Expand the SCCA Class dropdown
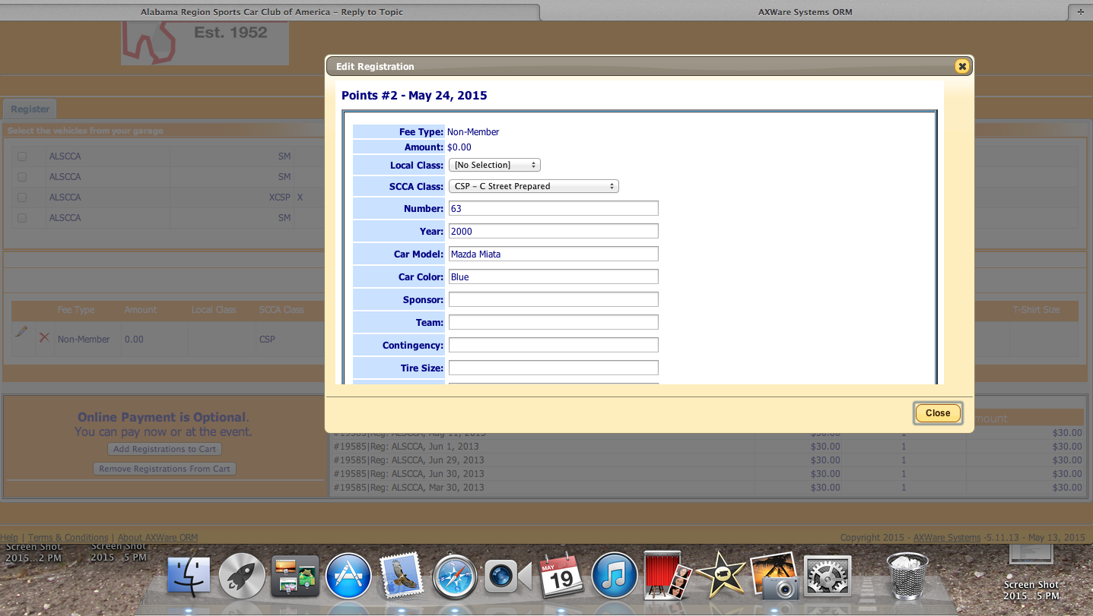This screenshot has width=1093, height=616. [x=533, y=186]
